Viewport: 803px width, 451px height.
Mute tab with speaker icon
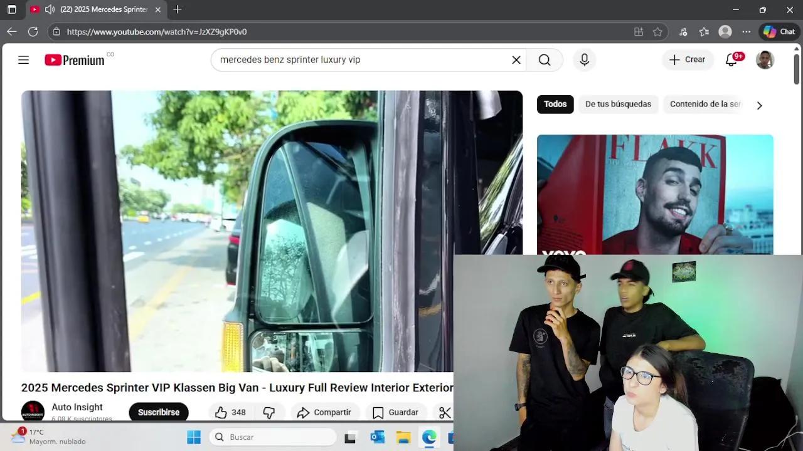[x=50, y=9]
